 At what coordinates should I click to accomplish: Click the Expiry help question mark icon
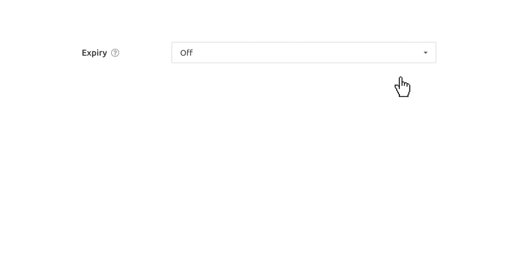[115, 53]
